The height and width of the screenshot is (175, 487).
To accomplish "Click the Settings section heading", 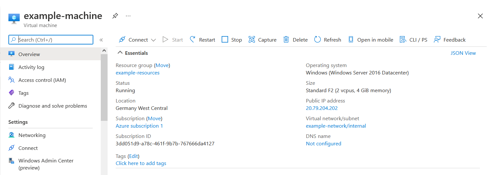I will coord(18,122).
